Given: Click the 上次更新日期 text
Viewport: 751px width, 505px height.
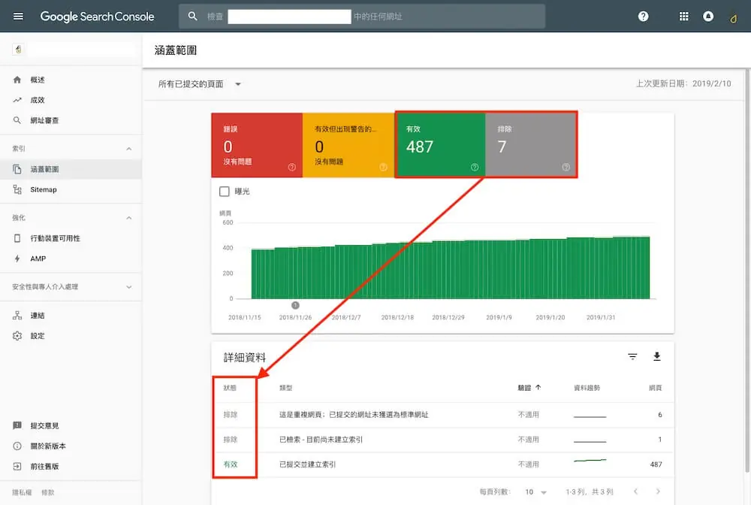Looking at the screenshot, I should (x=683, y=83).
